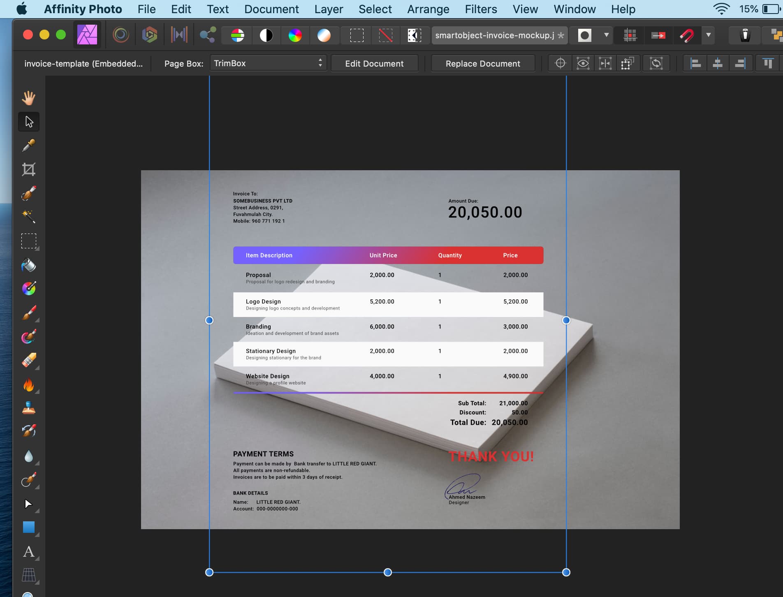The width and height of the screenshot is (783, 597).
Task: Select the View hand tool
Action: tap(28, 98)
